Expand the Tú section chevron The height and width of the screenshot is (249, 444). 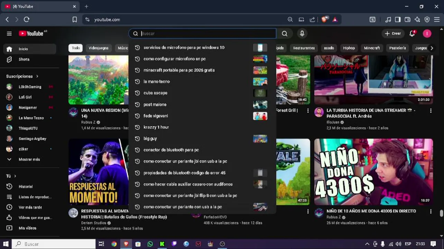coord(15,176)
